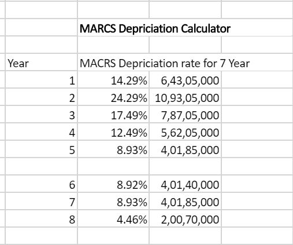Select the 8.92% rate cell
The width and height of the screenshot is (293, 245).
pos(113,185)
